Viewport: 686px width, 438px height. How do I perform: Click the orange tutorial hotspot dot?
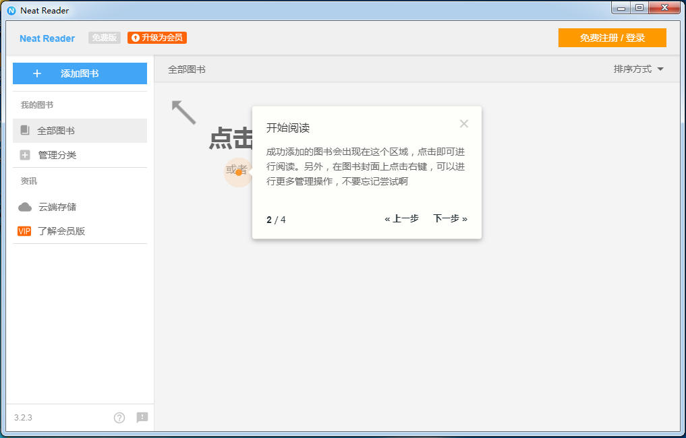[x=238, y=173]
